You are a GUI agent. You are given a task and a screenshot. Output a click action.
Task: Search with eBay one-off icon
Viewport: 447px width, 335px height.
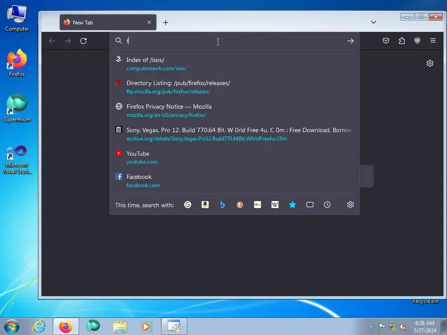click(x=258, y=205)
